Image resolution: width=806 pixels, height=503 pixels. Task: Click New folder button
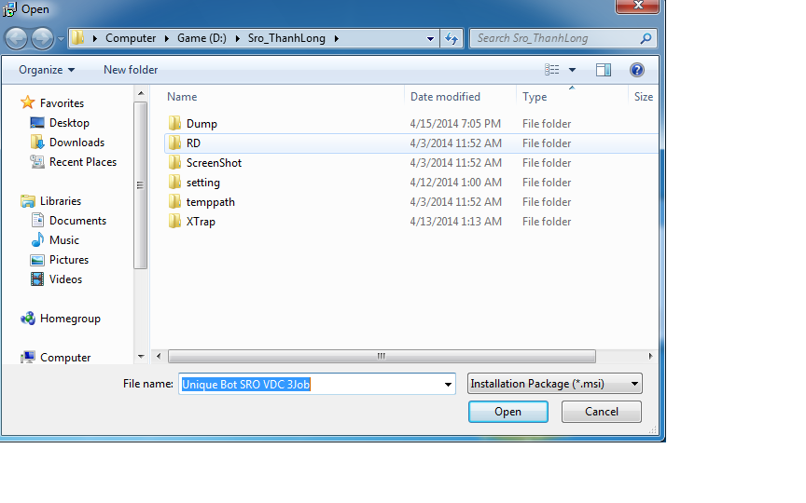click(131, 70)
